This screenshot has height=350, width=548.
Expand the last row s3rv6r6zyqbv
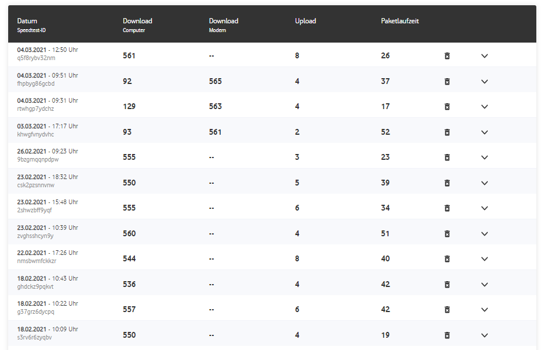484,335
